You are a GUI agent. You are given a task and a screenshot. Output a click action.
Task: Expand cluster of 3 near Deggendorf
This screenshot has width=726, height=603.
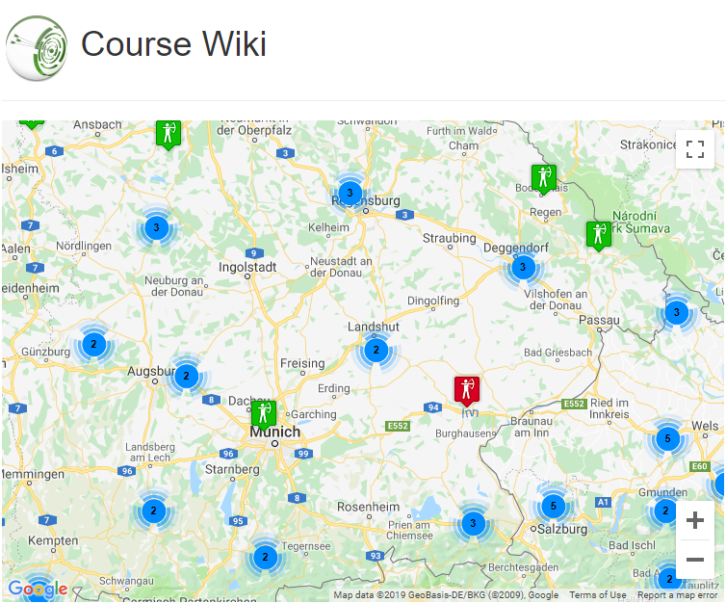[523, 267]
